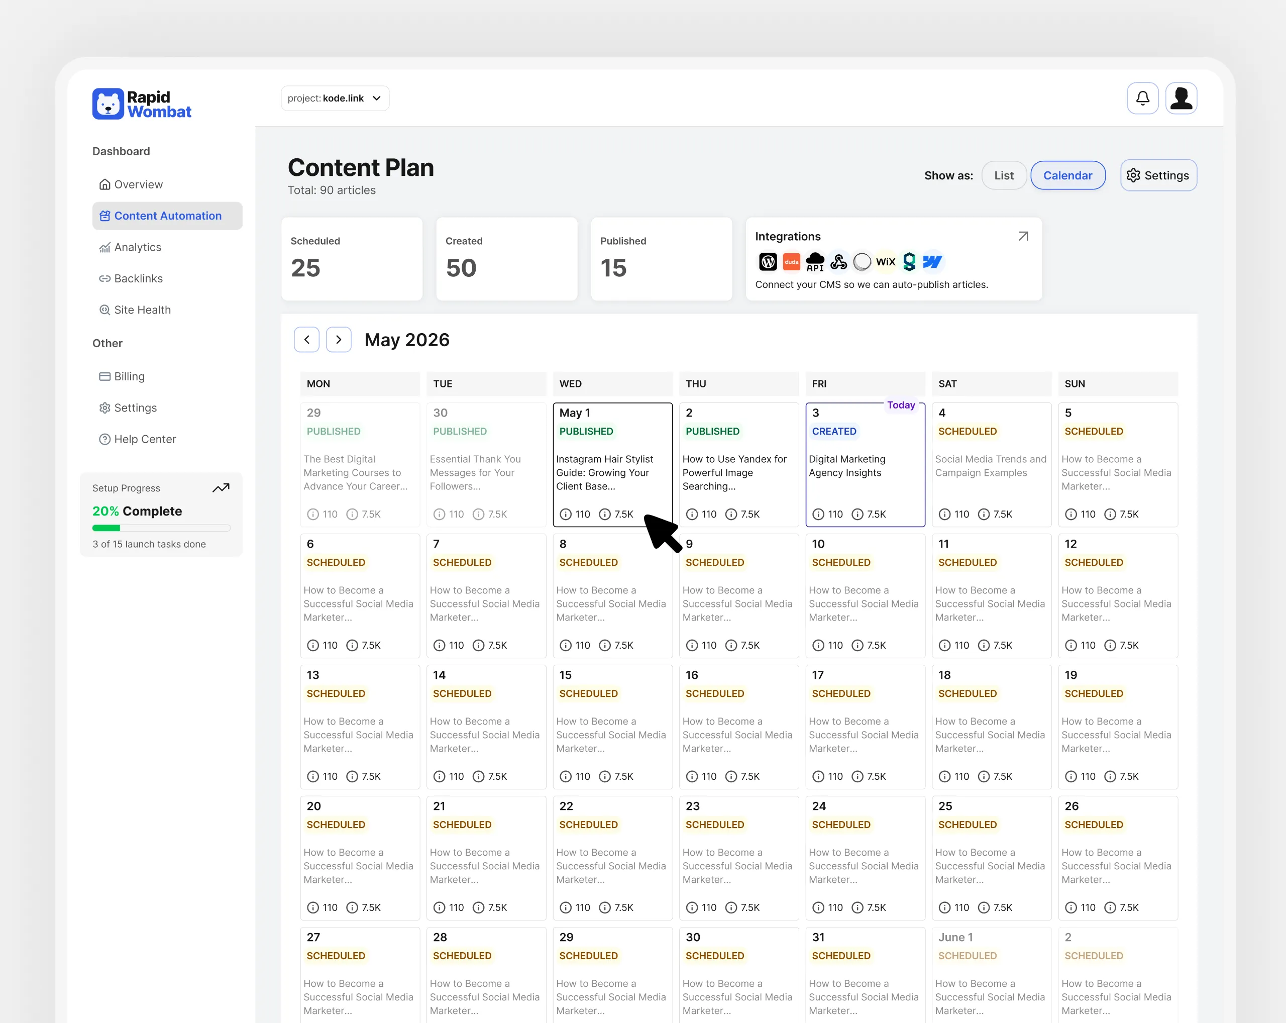Open How to Use Yandex article card
This screenshot has width=1286, height=1023.
click(x=739, y=465)
